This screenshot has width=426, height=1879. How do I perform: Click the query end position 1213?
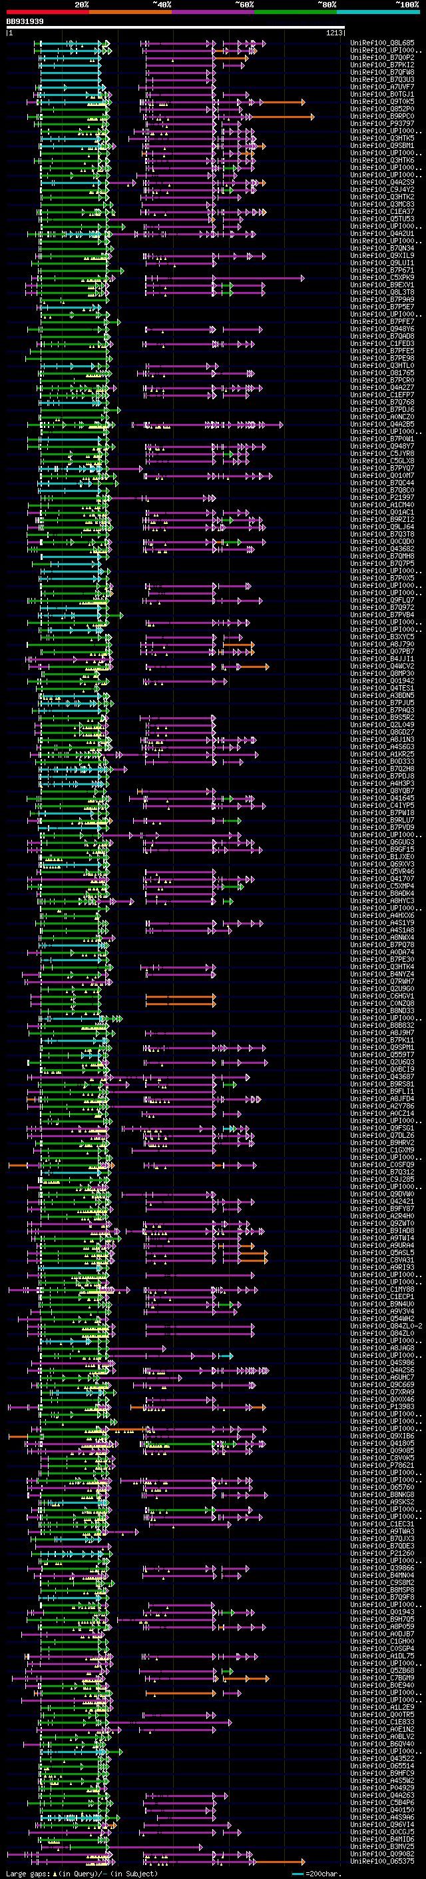point(333,33)
